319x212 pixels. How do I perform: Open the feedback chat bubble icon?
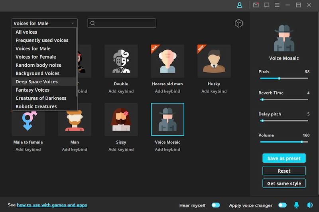click(266, 5)
